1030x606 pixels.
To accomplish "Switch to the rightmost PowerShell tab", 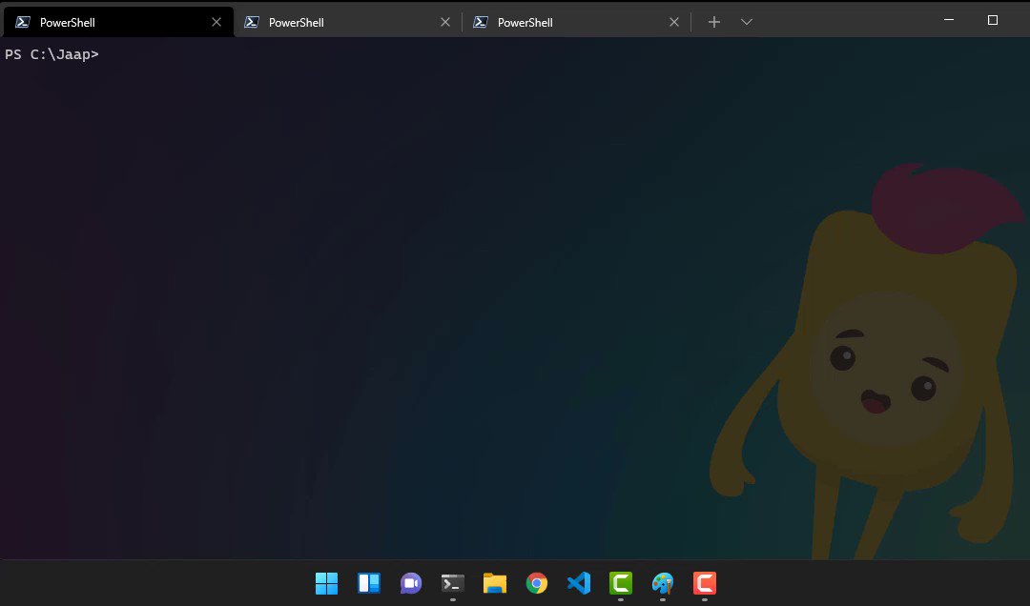I will click(575, 22).
